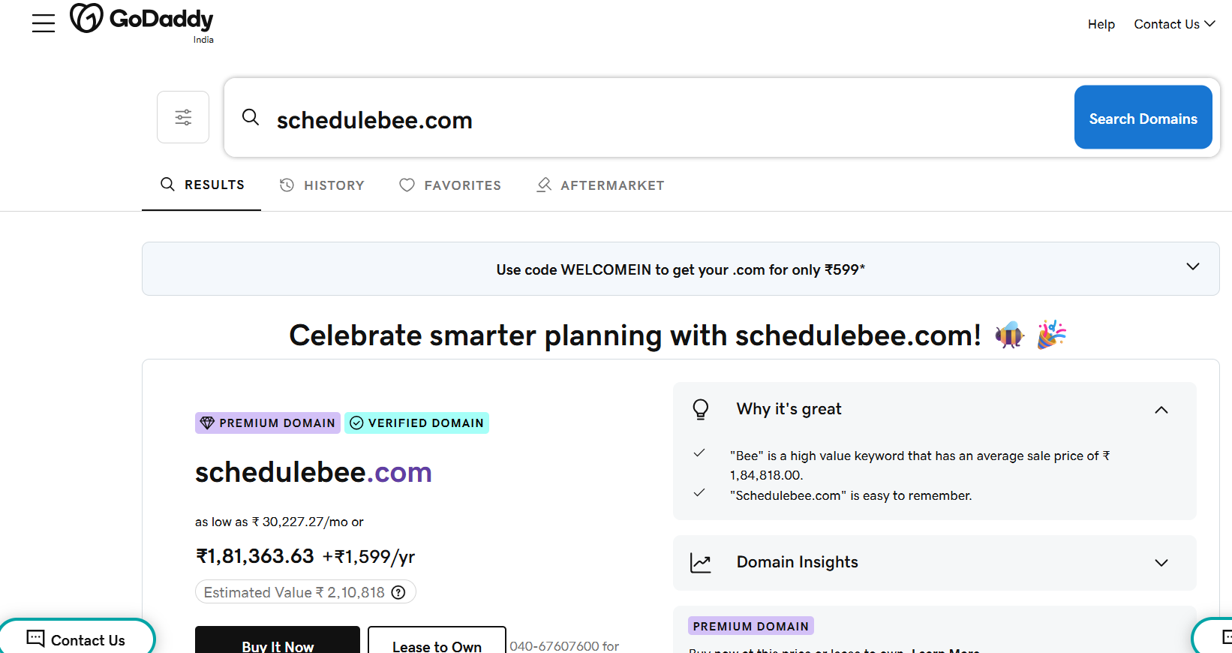Expand the Domain Insights panel
The height and width of the screenshot is (653, 1232).
pyautogui.click(x=1161, y=563)
